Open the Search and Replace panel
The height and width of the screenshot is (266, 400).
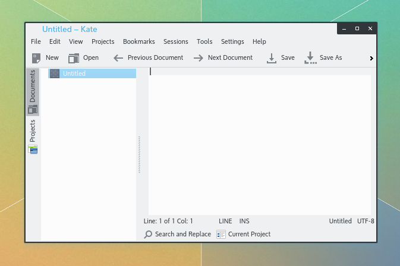[x=178, y=234]
